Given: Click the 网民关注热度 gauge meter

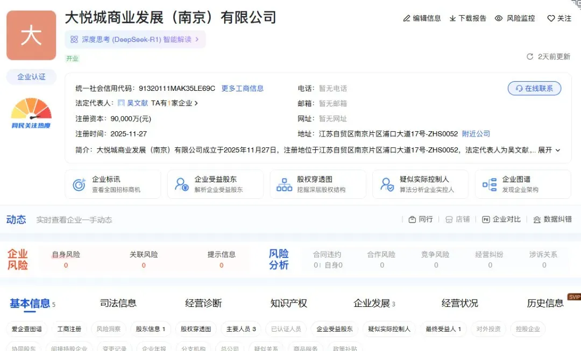Looking at the screenshot, I should pyautogui.click(x=31, y=113).
